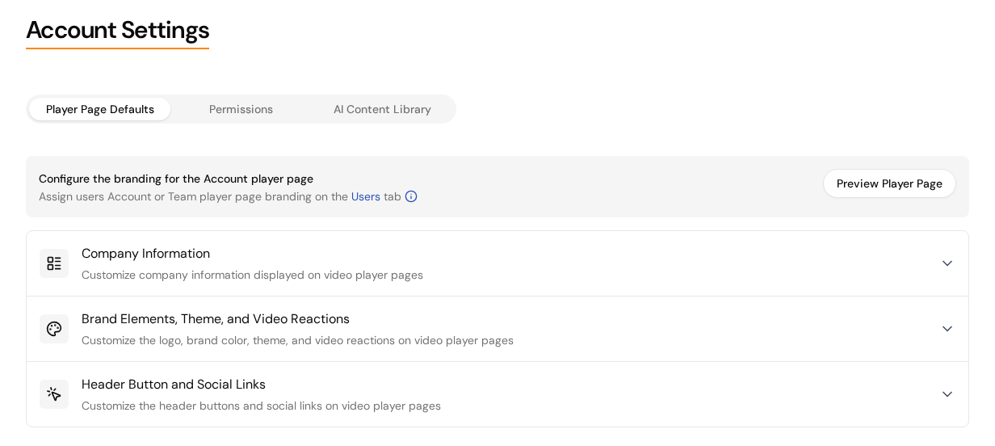The image size is (995, 446).
Task: Click the Company Information heading
Action: pos(145,254)
